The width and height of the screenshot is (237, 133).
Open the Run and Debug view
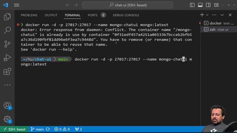(7, 58)
